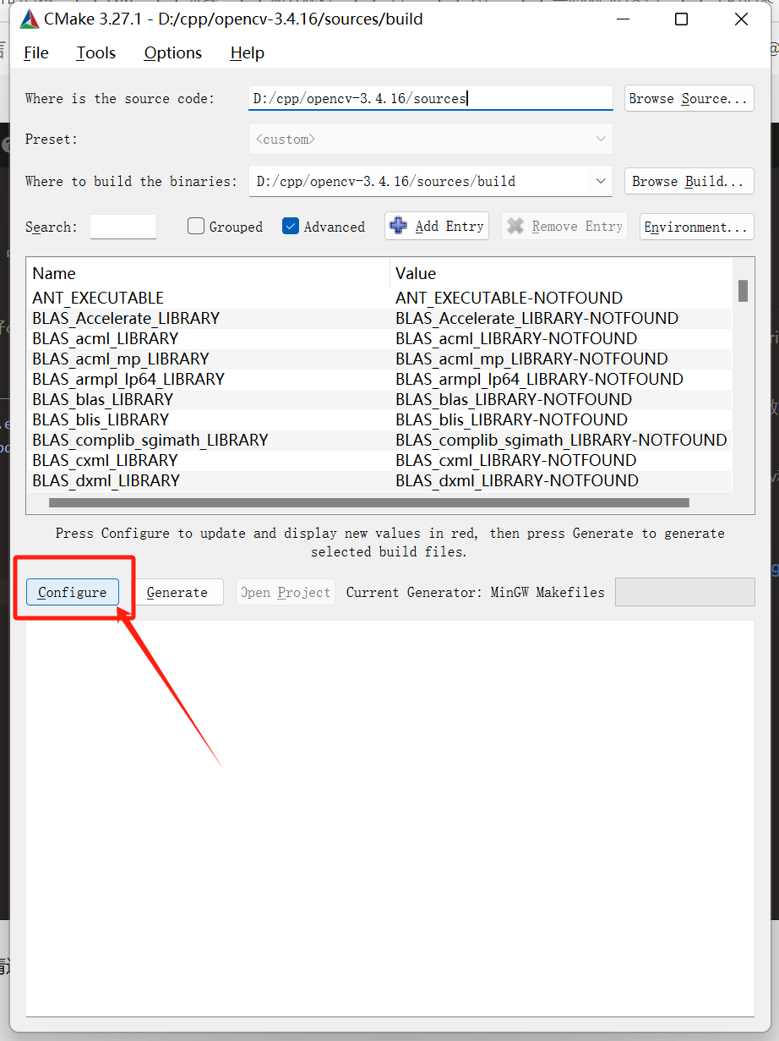Click the BLAS_cxml_LIBRARY-NOTFOUND value cell
779x1041 pixels.
click(516, 460)
